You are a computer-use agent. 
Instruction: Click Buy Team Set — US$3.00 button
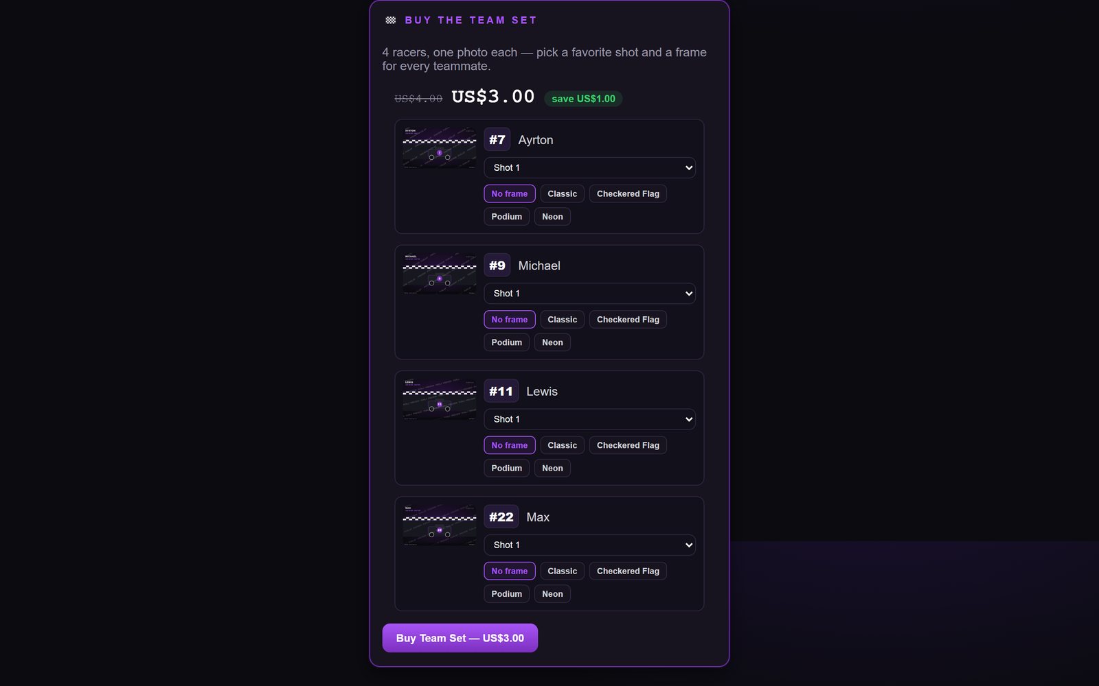pyautogui.click(x=460, y=638)
